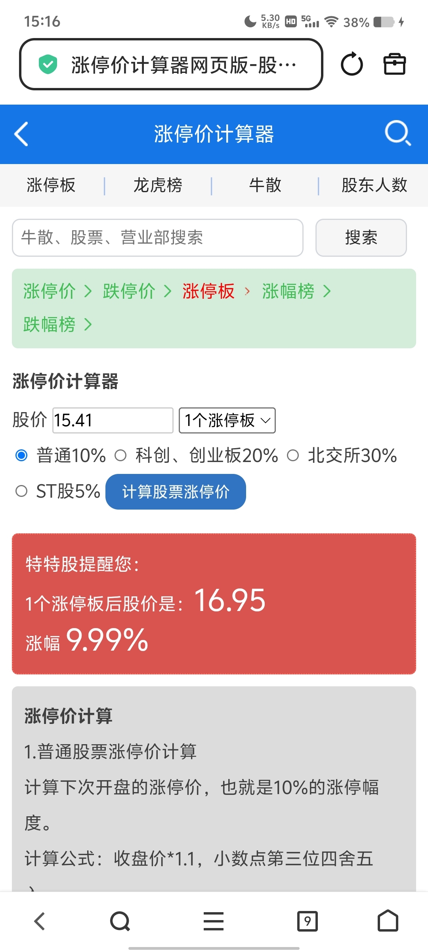This screenshot has width=428, height=951.
Task: Focus the 股价 input field
Action: 113,420
